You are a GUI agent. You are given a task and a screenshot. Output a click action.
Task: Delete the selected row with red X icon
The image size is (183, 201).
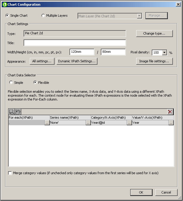170,112
